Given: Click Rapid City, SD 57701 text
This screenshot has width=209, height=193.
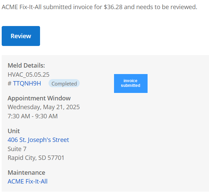Looking at the screenshot, I should (36, 158).
